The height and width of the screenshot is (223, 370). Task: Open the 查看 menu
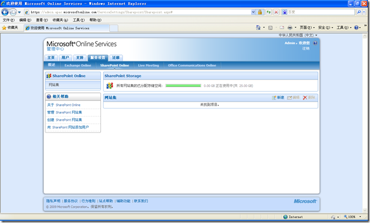tap(42, 20)
